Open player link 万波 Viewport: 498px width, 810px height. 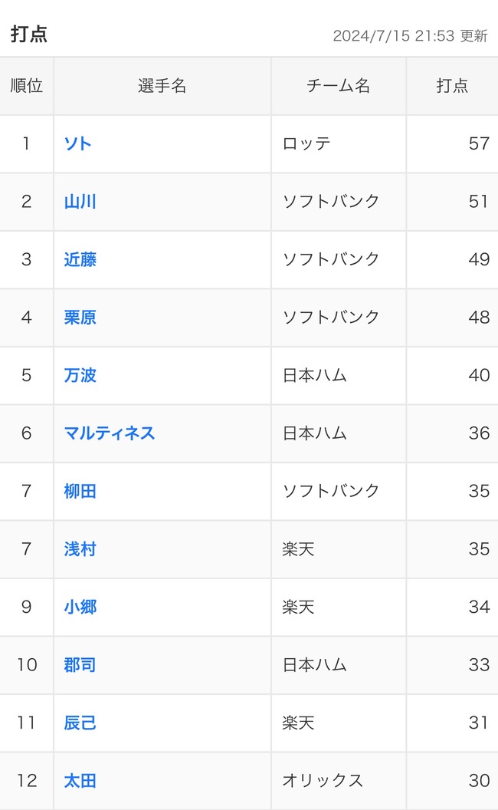(80, 375)
